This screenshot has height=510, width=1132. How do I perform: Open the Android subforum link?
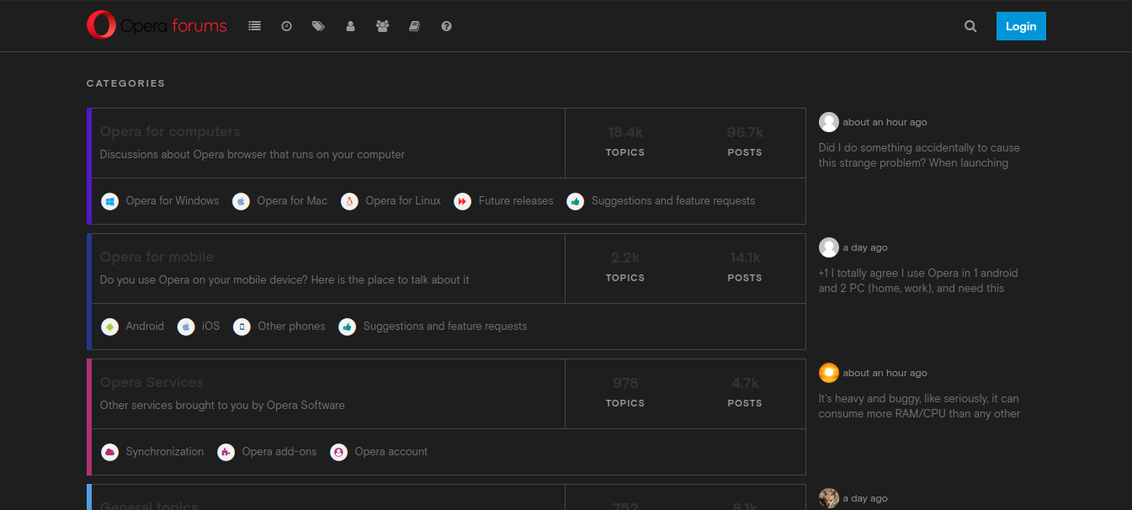[x=145, y=327]
